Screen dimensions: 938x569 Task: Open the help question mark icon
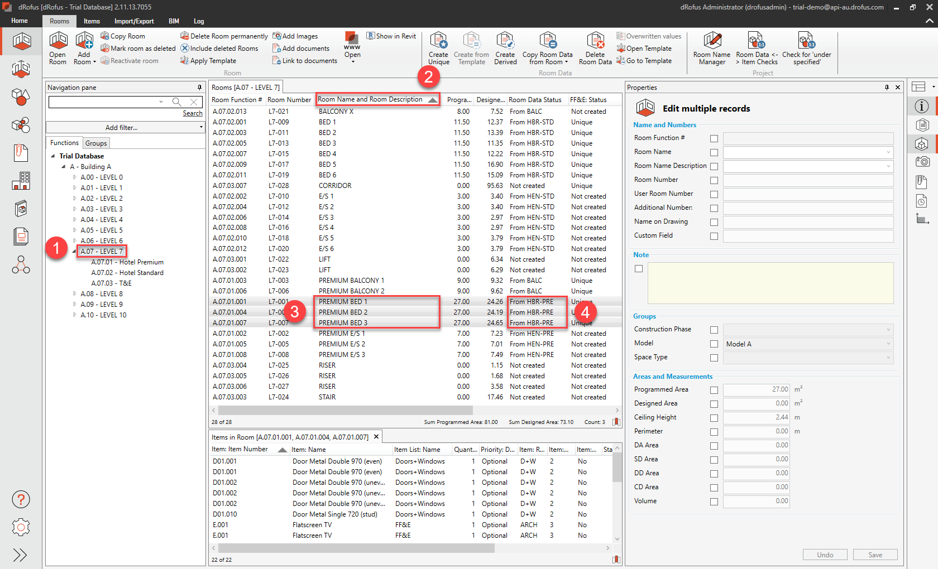click(x=21, y=499)
